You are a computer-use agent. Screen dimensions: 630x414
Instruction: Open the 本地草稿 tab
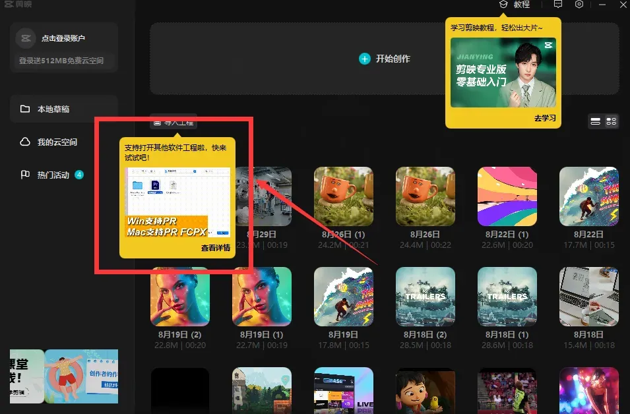(x=64, y=109)
